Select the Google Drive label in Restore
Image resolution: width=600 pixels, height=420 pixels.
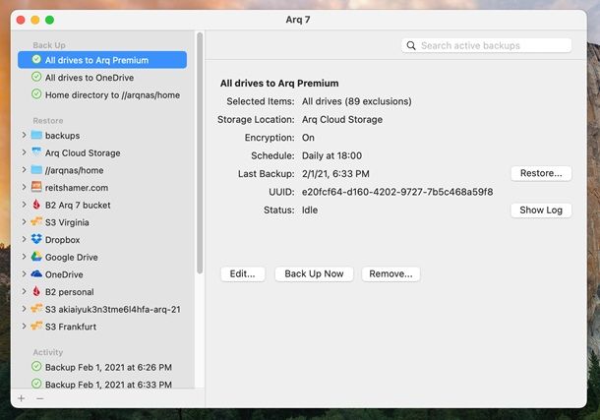point(72,257)
